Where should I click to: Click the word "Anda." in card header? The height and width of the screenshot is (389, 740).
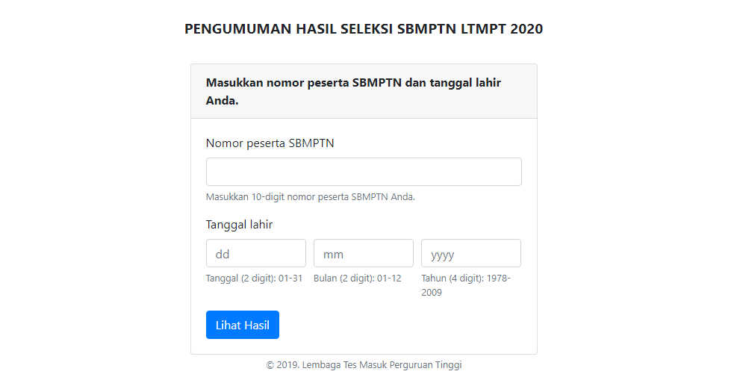pos(222,100)
